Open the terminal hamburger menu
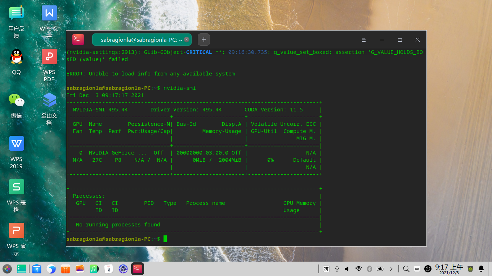 pos(364,40)
